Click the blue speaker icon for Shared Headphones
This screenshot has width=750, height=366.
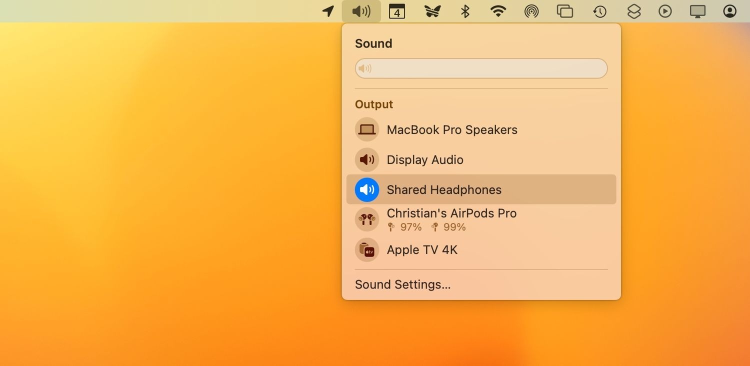(x=367, y=189)
